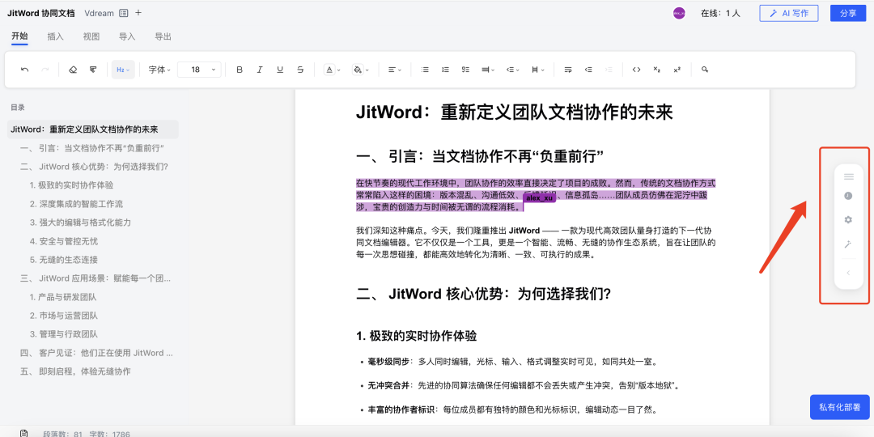Click the AI 写作 button
Screen dimensions: 874x437
point(789,14)
